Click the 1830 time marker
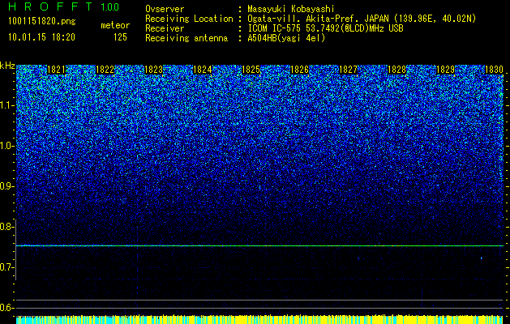510x324 pixels. coord(494,70)
